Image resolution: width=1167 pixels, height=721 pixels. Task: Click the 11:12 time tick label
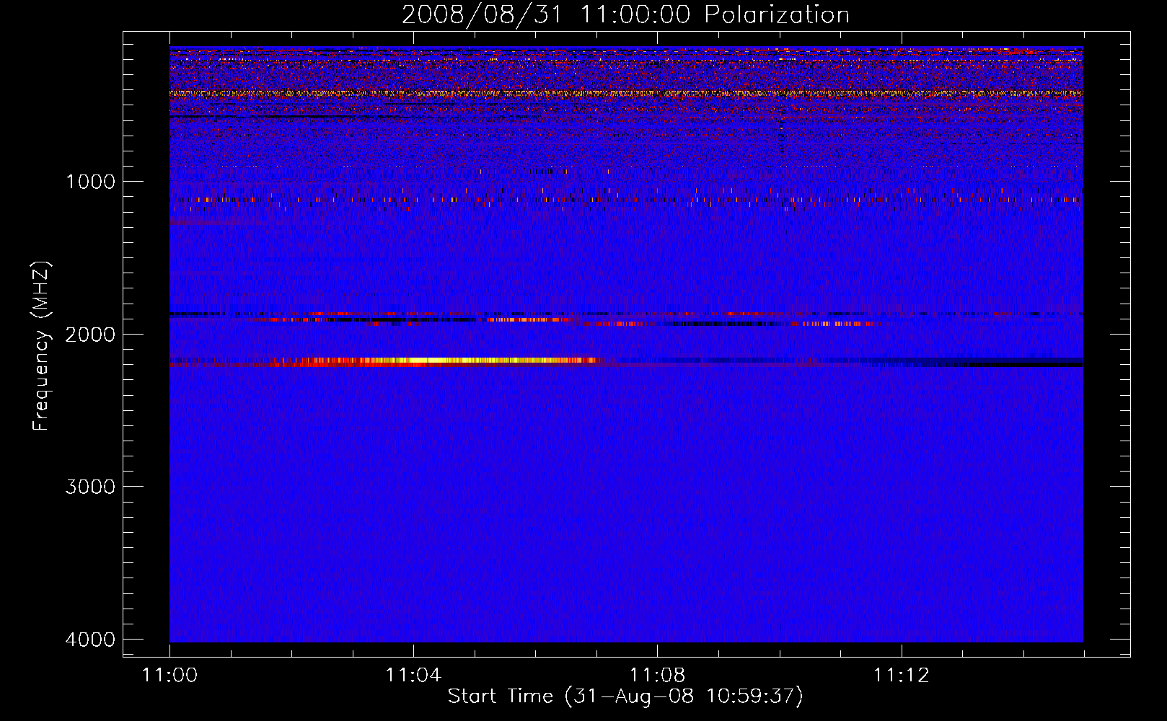pos(902,676)
